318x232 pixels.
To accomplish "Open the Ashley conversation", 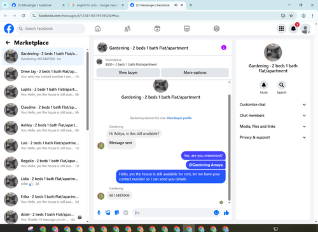I will [x=43, y=128].
